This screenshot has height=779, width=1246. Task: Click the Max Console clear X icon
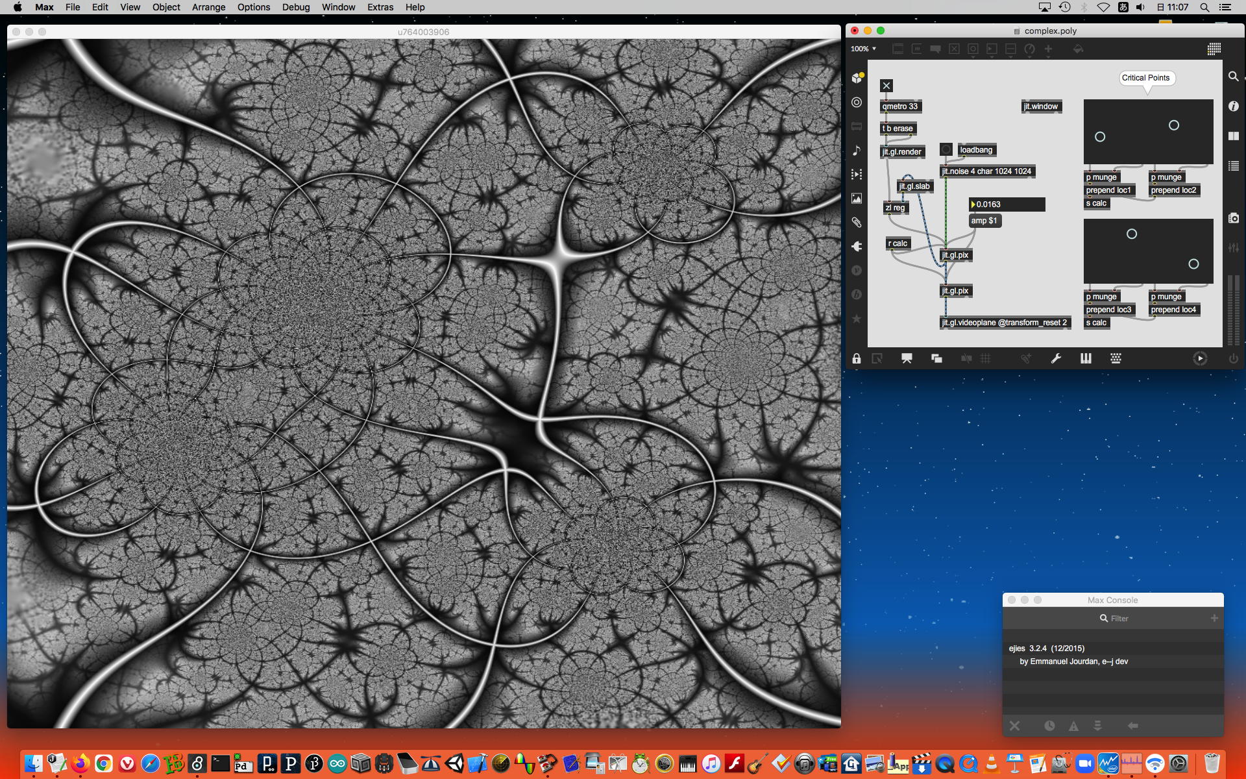1015,726
